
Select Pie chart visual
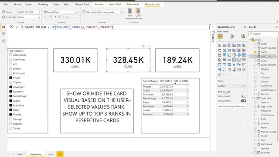234,55
